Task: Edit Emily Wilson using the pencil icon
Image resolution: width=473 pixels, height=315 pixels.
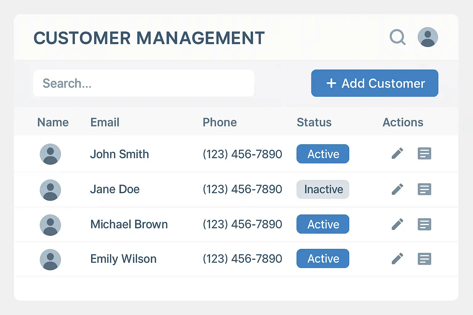Action: coord(397,259)
